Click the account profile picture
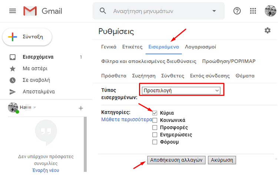Viewport: 278px width, 175px height. coord(270,11)
